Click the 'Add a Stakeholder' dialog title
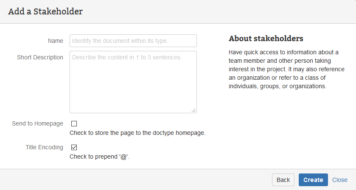The height and width of the screenshot is (190, 356). pos(45,11)
